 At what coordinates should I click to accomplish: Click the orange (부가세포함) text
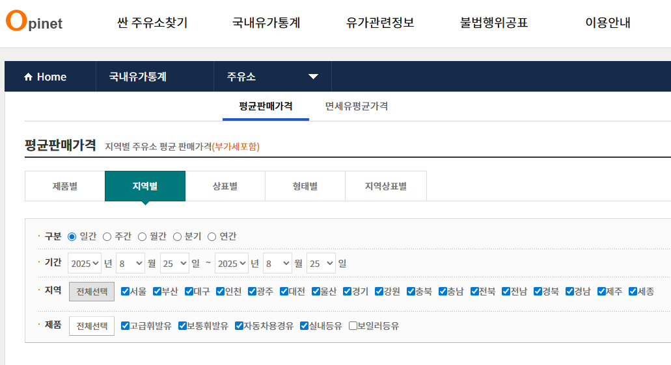tap(236, 146)
